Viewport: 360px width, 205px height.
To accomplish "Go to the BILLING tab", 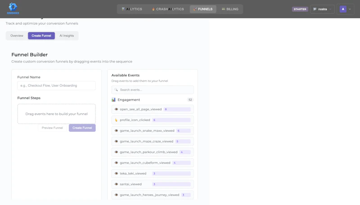I will (230, 9).
